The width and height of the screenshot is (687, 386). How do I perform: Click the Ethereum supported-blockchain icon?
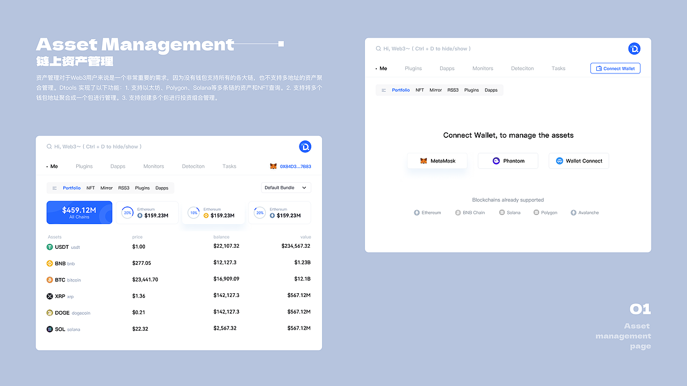click(x=417, y=213)
